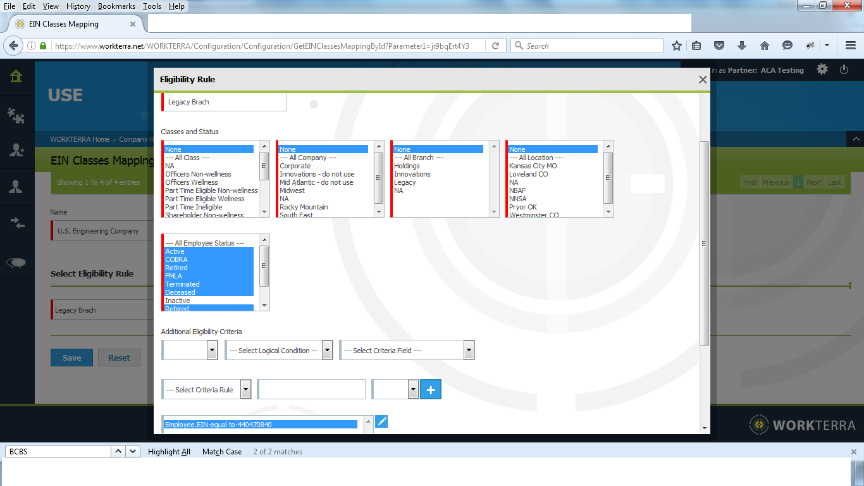Click the blue plus add criteria button
This screenshot has height=486, width=864.
tap(431, 390)
